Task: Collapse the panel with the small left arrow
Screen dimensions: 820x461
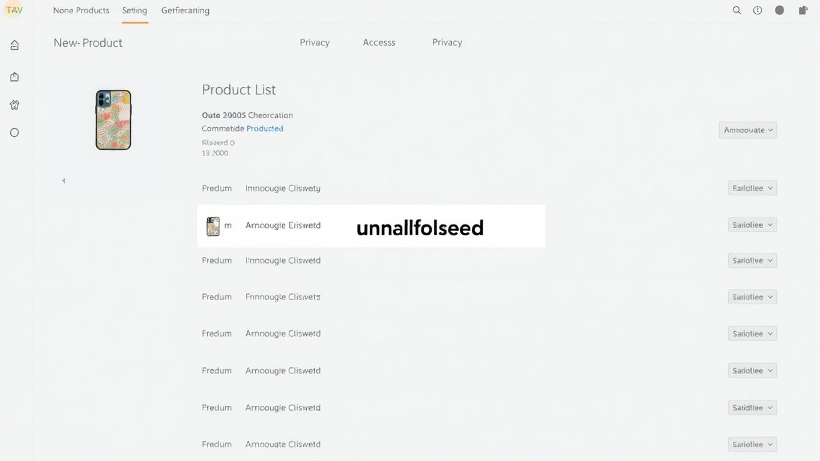Action: coord(64,181)
